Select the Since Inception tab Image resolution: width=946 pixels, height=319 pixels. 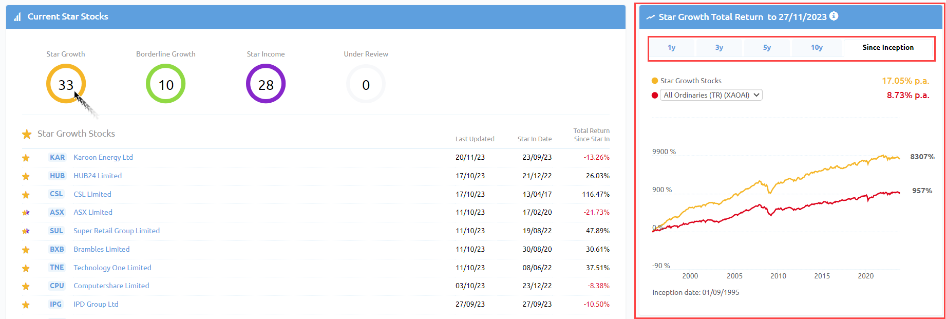[887, 48]
